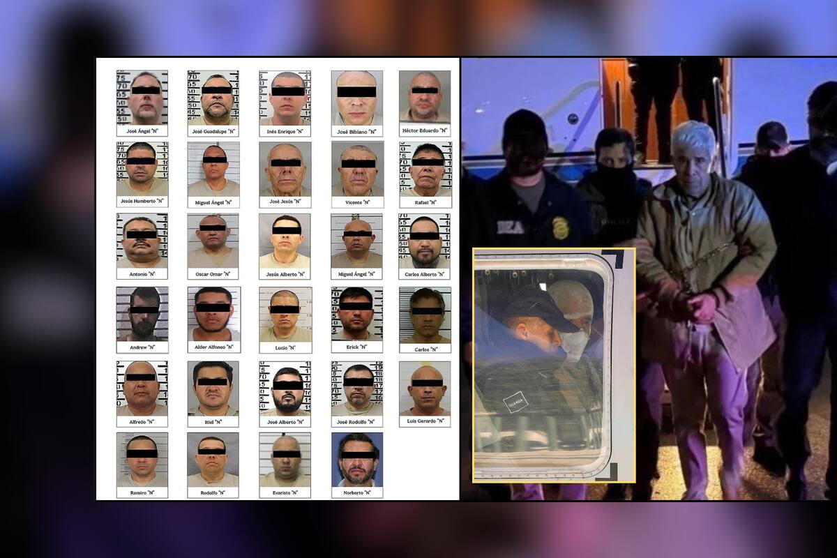Open the Vicente "N" mugshot
This screenshot has height=558, width=837.
click(x=357, y=169)
